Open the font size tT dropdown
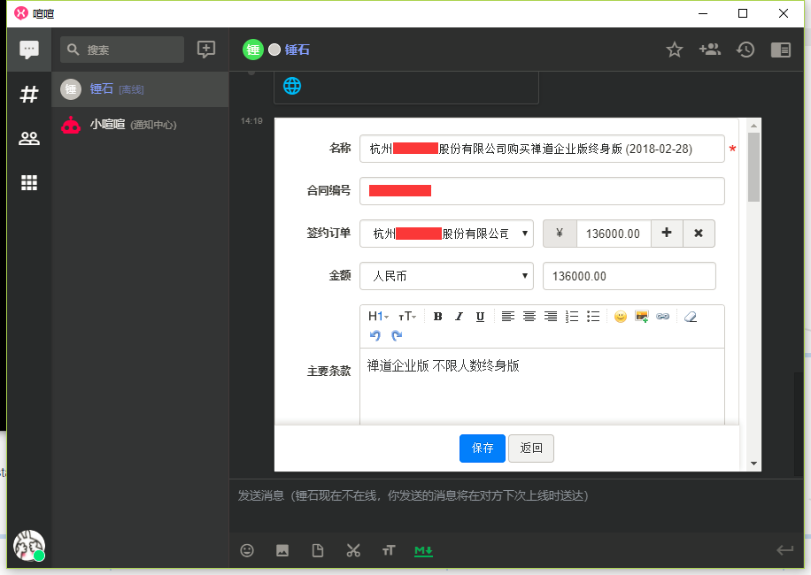 [407, 316]
